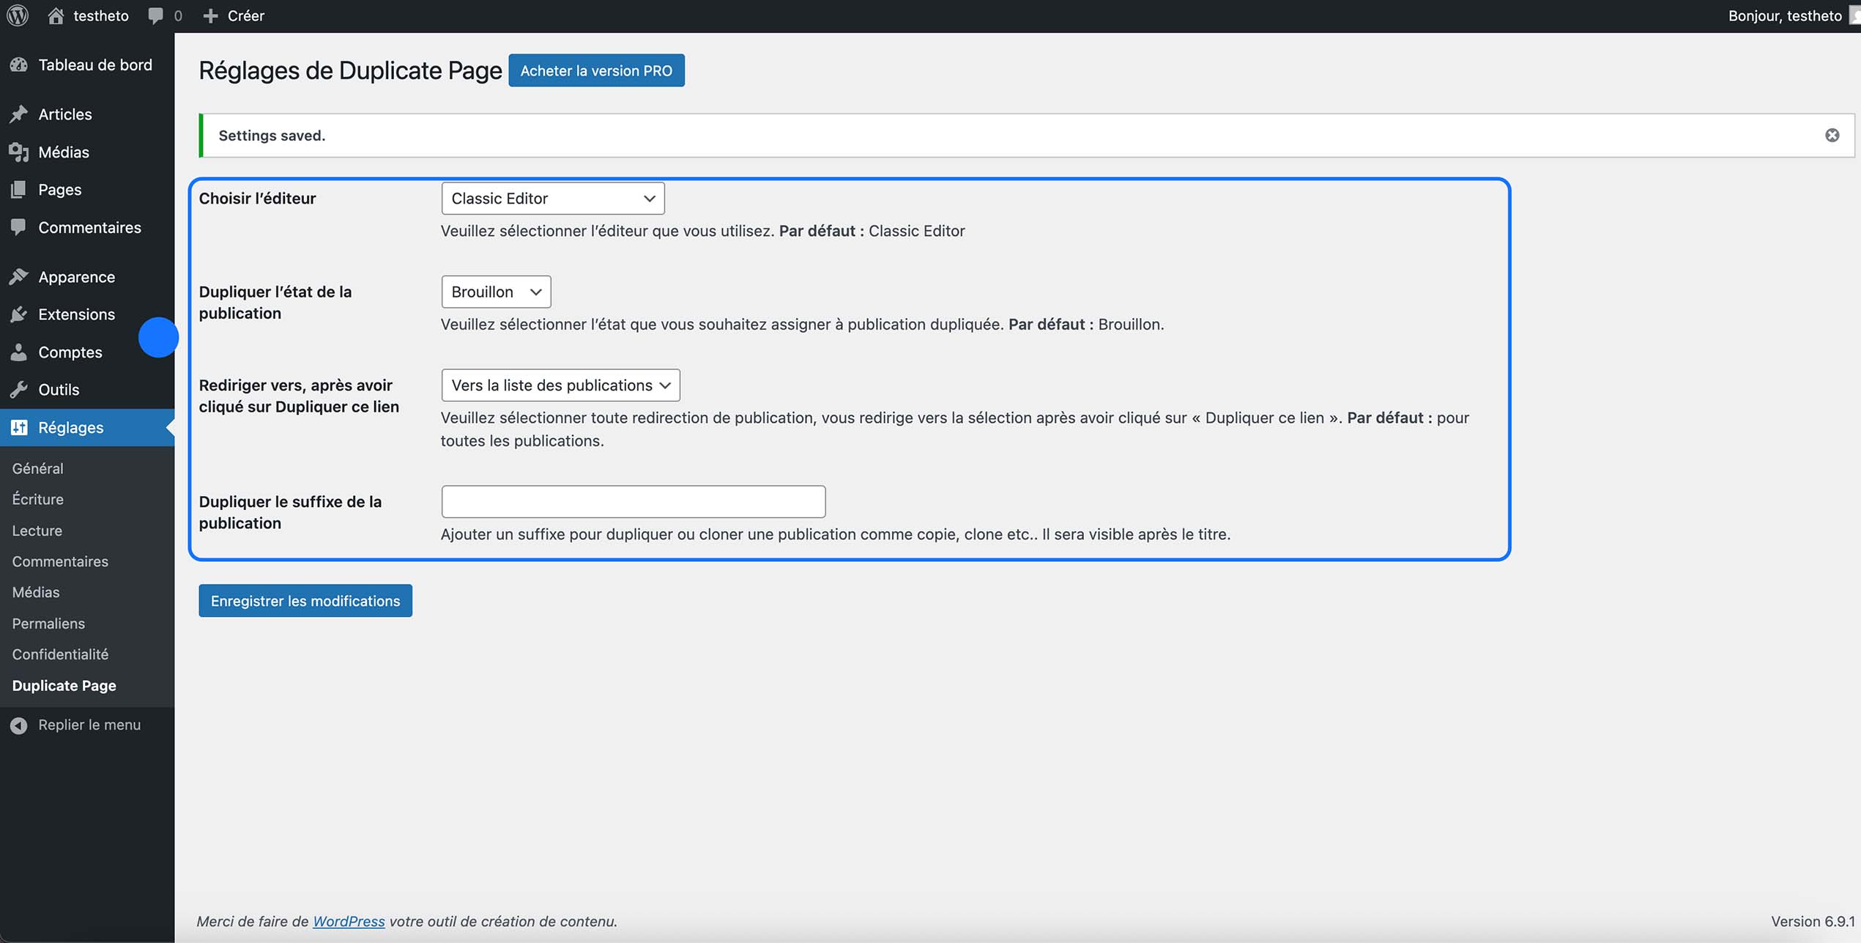Select Duplicate Page in the Réglages submenu

click(64, 685)
